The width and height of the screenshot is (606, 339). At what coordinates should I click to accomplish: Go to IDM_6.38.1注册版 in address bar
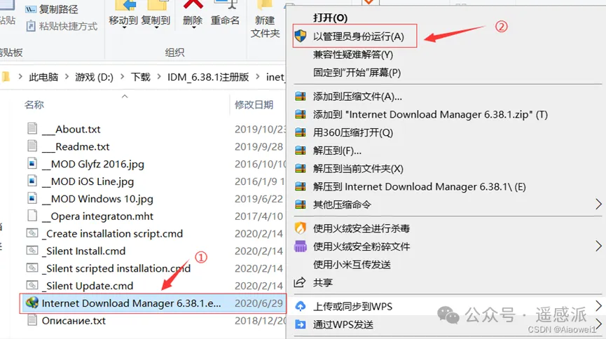pos(208,77)
